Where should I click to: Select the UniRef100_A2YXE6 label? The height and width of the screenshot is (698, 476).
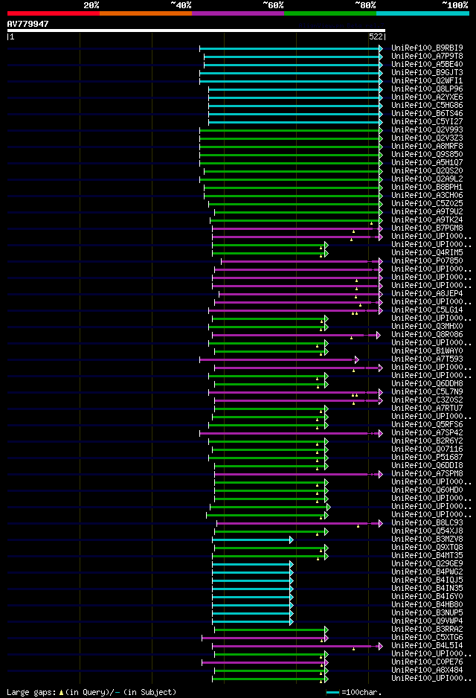click(x=427, y=97)
